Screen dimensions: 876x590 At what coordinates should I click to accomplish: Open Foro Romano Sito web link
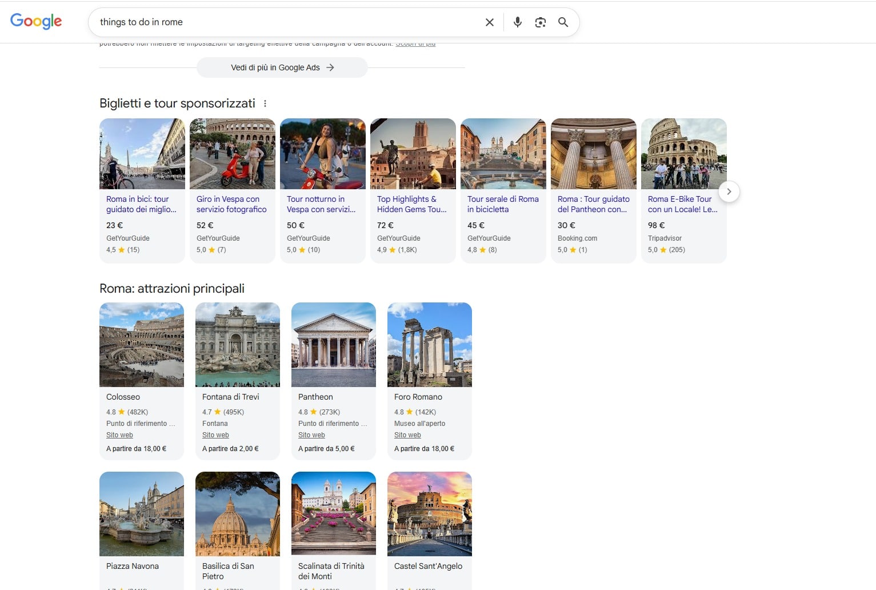(x=407, y=435)
